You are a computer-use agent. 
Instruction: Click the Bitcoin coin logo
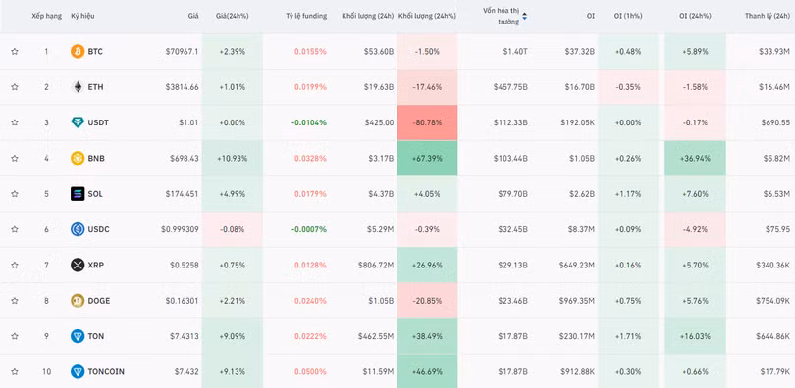pyautogui.click(x=78, y=52)
